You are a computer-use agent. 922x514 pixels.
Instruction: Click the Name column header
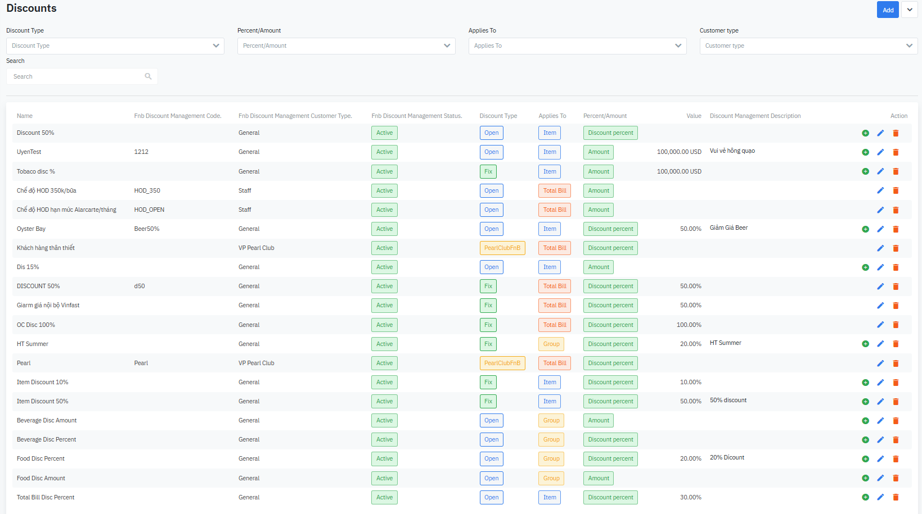tap(25, 116)
